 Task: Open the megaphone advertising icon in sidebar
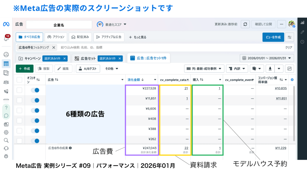click(6, 91)
